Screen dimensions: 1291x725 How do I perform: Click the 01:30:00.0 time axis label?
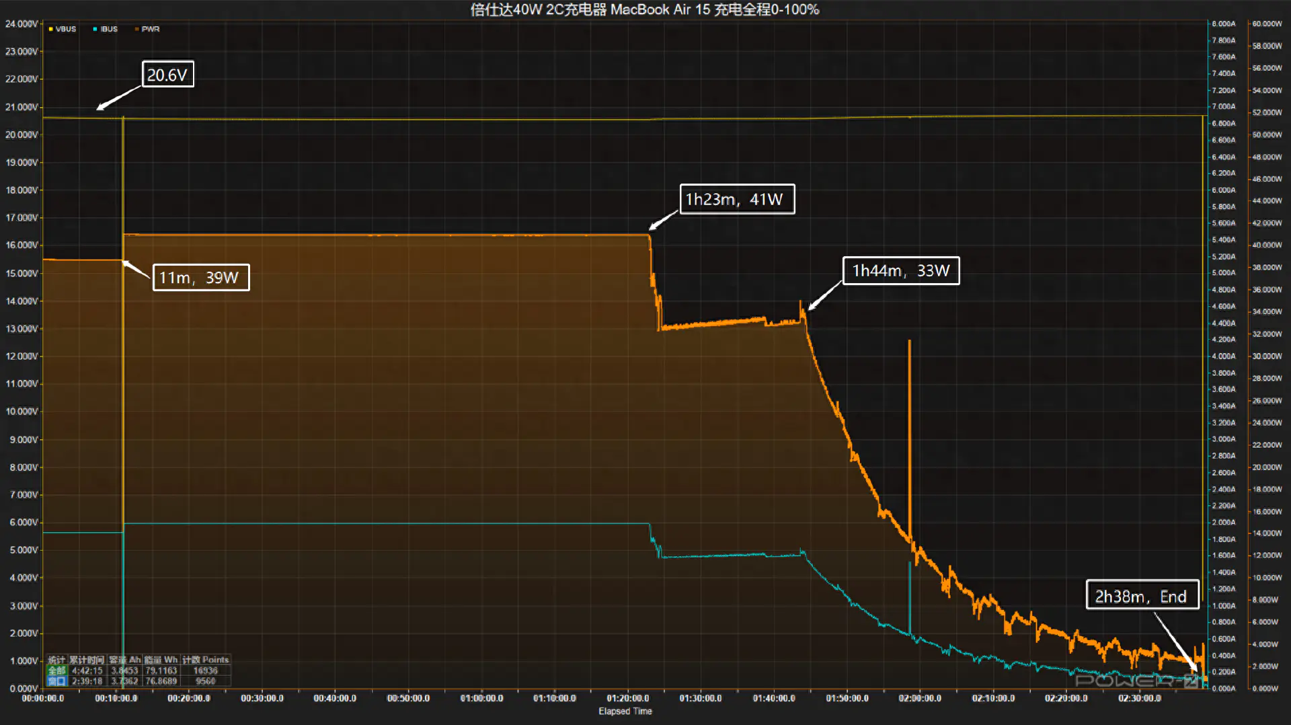[x=701, y=698]
